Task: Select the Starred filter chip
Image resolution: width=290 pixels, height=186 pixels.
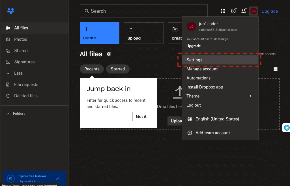Action: pos(118,69)
